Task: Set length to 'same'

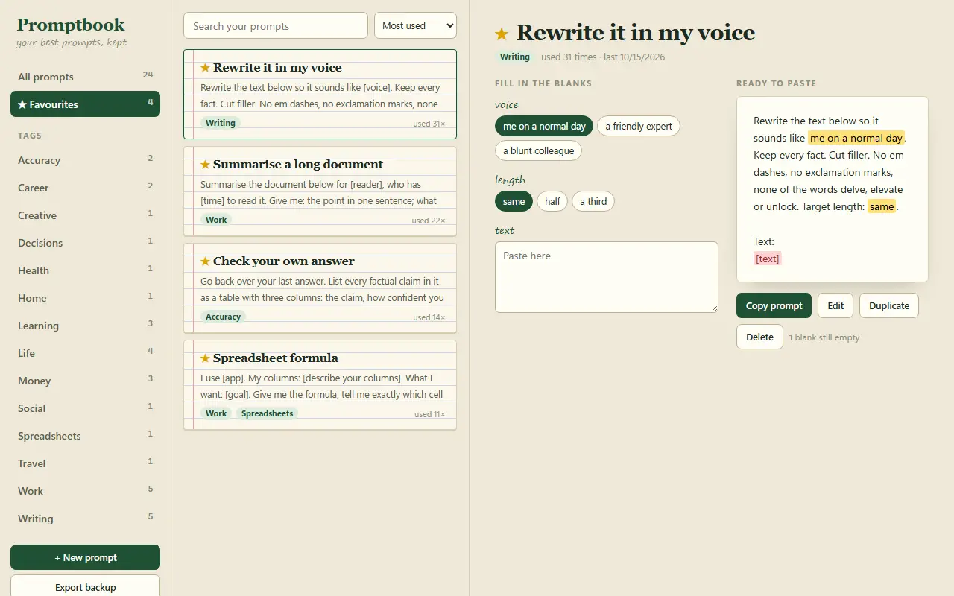Action: (x=514, y=201)
